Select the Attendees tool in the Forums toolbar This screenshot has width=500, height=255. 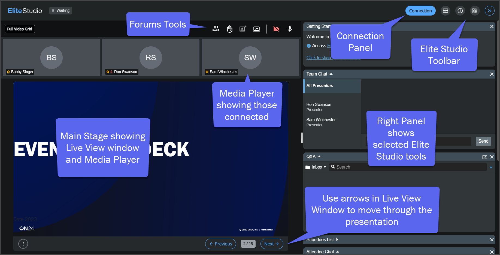[x=216, y=29]
